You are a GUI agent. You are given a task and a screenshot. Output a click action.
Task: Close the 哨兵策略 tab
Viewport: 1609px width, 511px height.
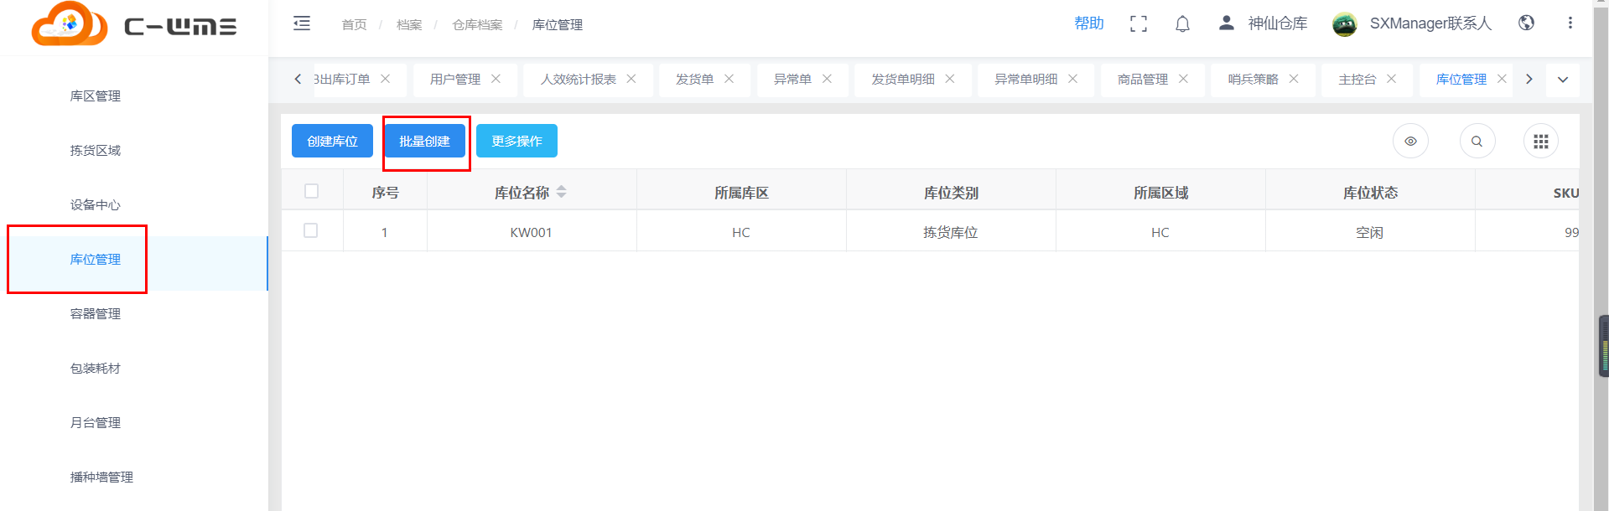pyautogui.click(x=1294, y=79)
